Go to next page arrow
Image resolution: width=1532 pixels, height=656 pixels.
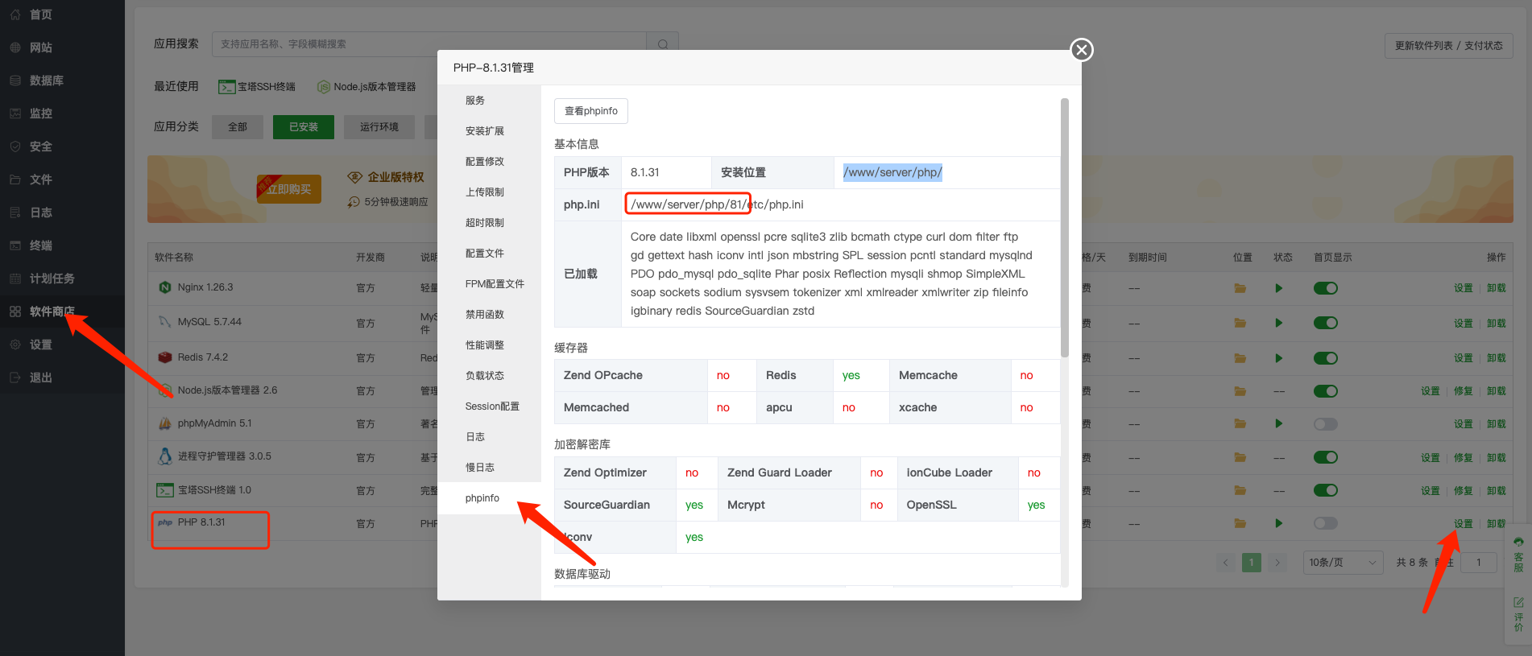(x=1277, y=563)
